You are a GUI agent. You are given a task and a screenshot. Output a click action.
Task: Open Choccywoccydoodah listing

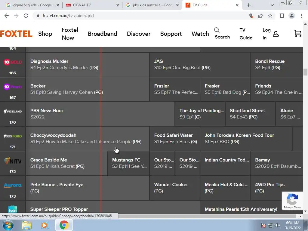(88, 139)
